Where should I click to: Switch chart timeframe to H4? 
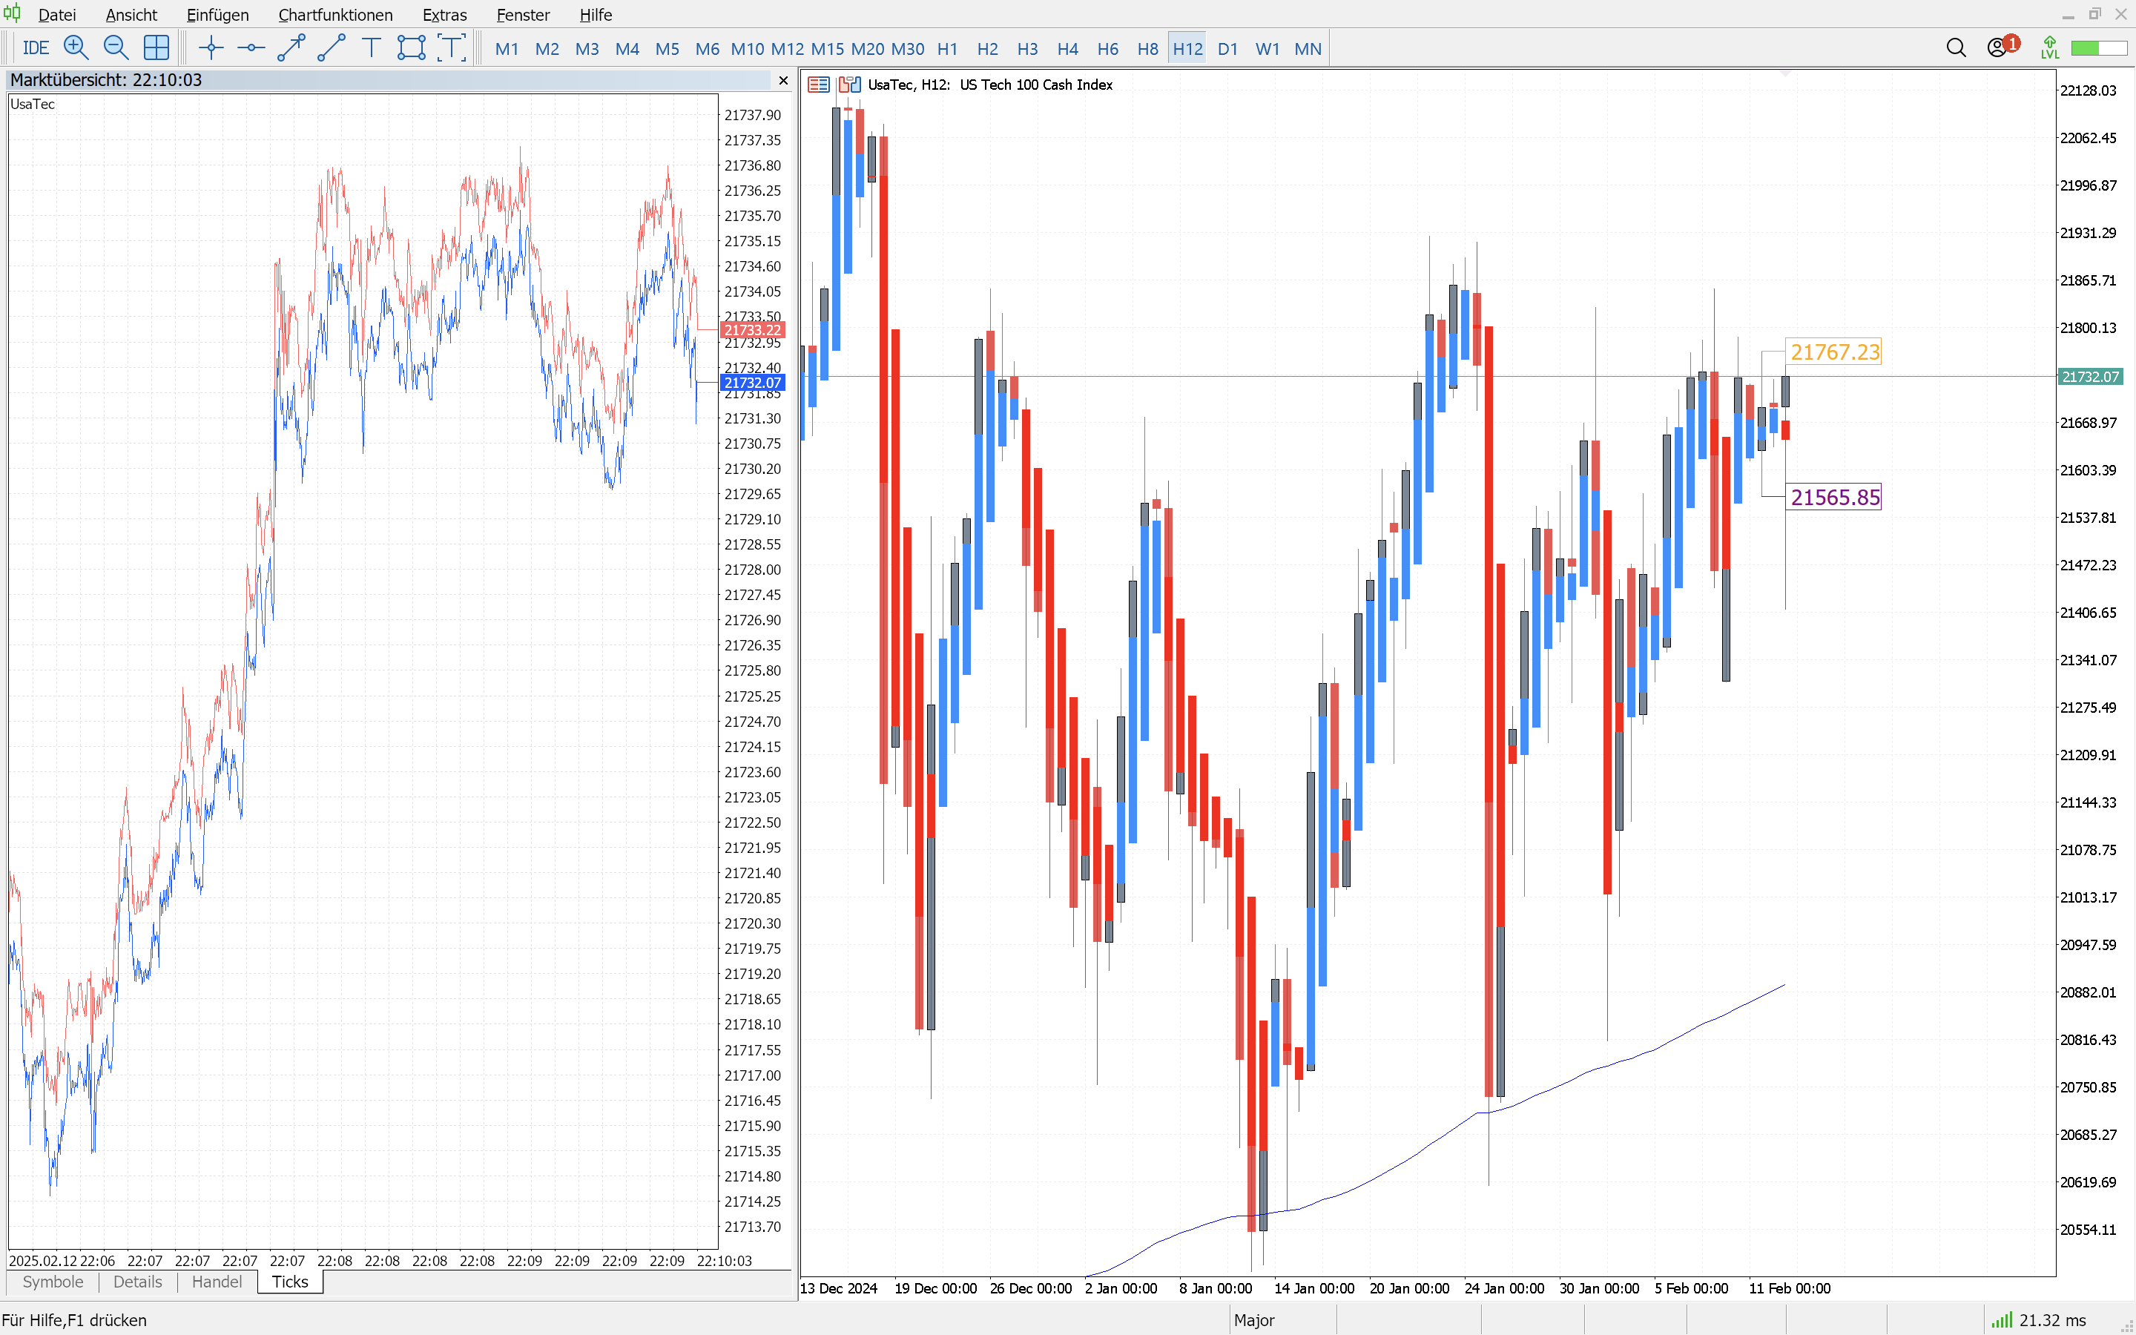click(x=1067, y=48)
